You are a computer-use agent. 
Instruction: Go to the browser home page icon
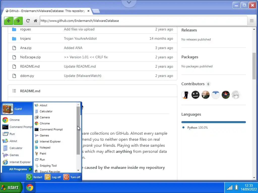(x=35, y=21)
